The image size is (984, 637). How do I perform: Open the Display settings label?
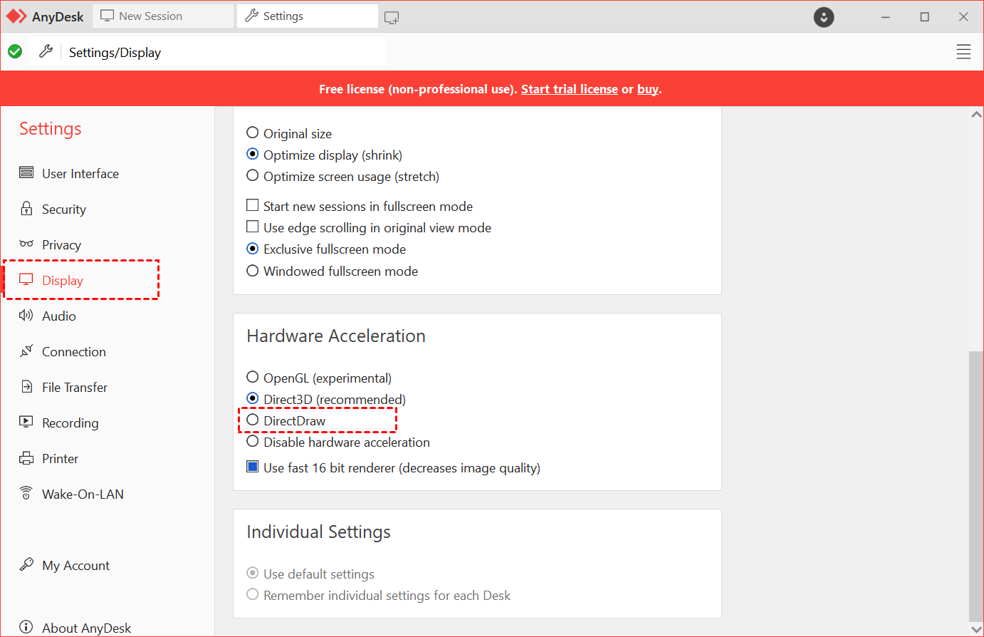63,280
